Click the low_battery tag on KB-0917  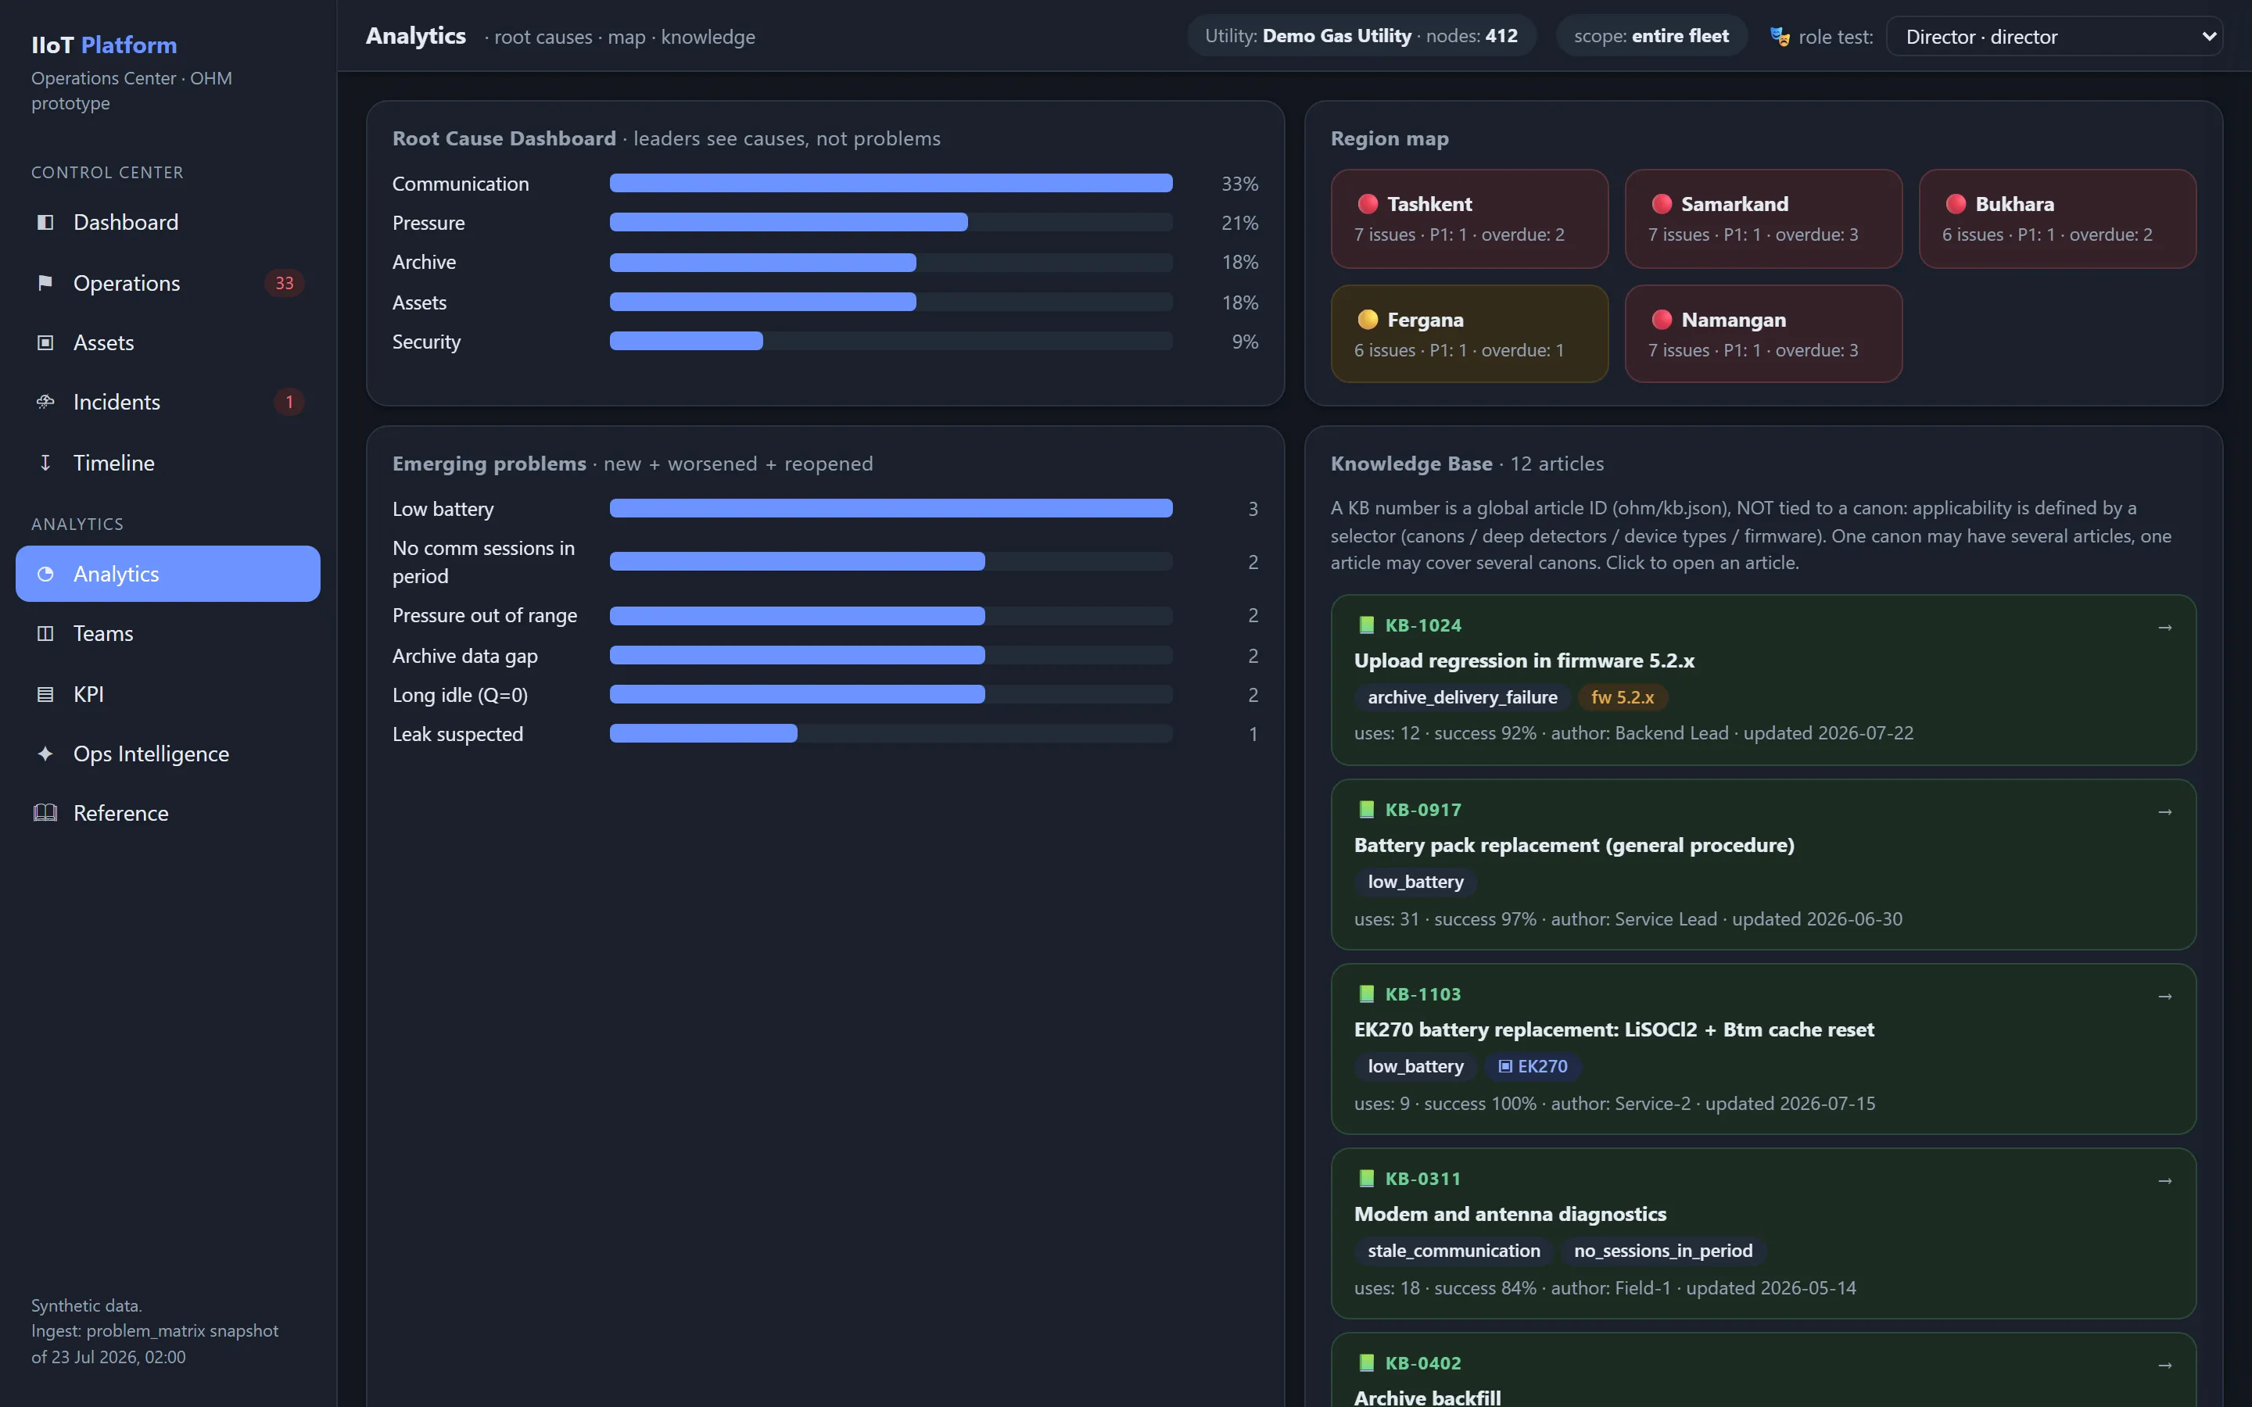(x=1415, y=881)
